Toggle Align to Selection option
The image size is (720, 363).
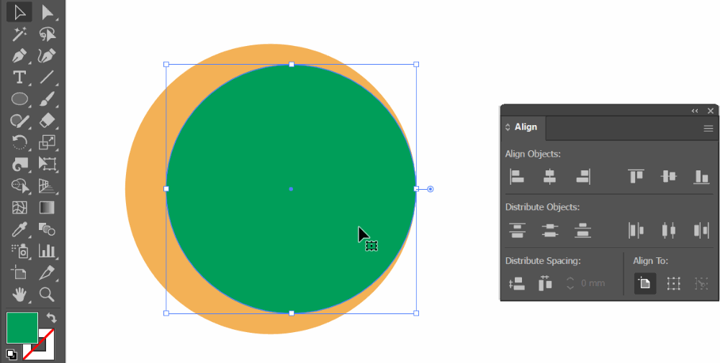pyautogui.click(x=674, y=284)
